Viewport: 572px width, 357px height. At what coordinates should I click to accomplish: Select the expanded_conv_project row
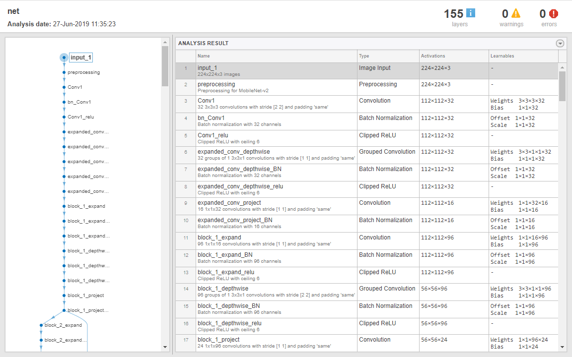tap(367, 206)
